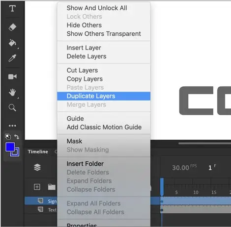Select the Sign layer row
The image size is (231, 227).
point(41,201)
